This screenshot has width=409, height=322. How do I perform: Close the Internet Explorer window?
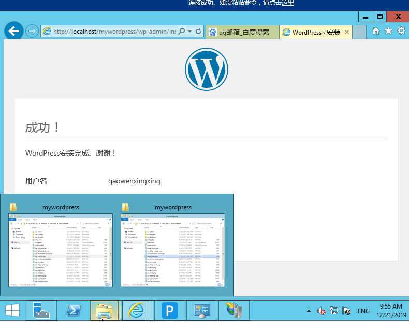coord(398,17)
